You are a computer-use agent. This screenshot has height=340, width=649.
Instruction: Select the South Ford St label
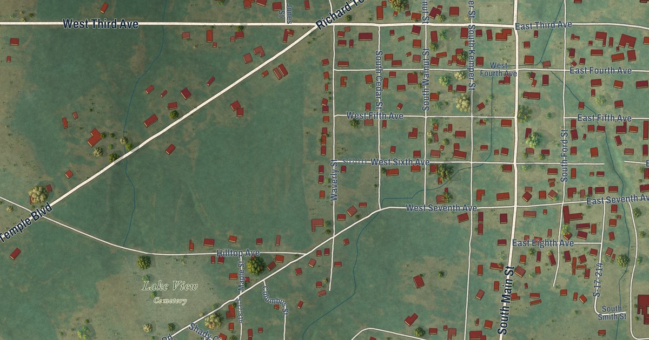point(564,155)
